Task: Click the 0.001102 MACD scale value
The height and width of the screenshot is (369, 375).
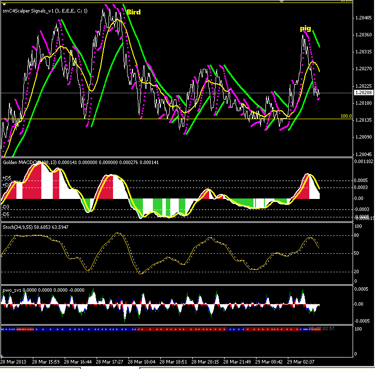Action: [364, 162]
